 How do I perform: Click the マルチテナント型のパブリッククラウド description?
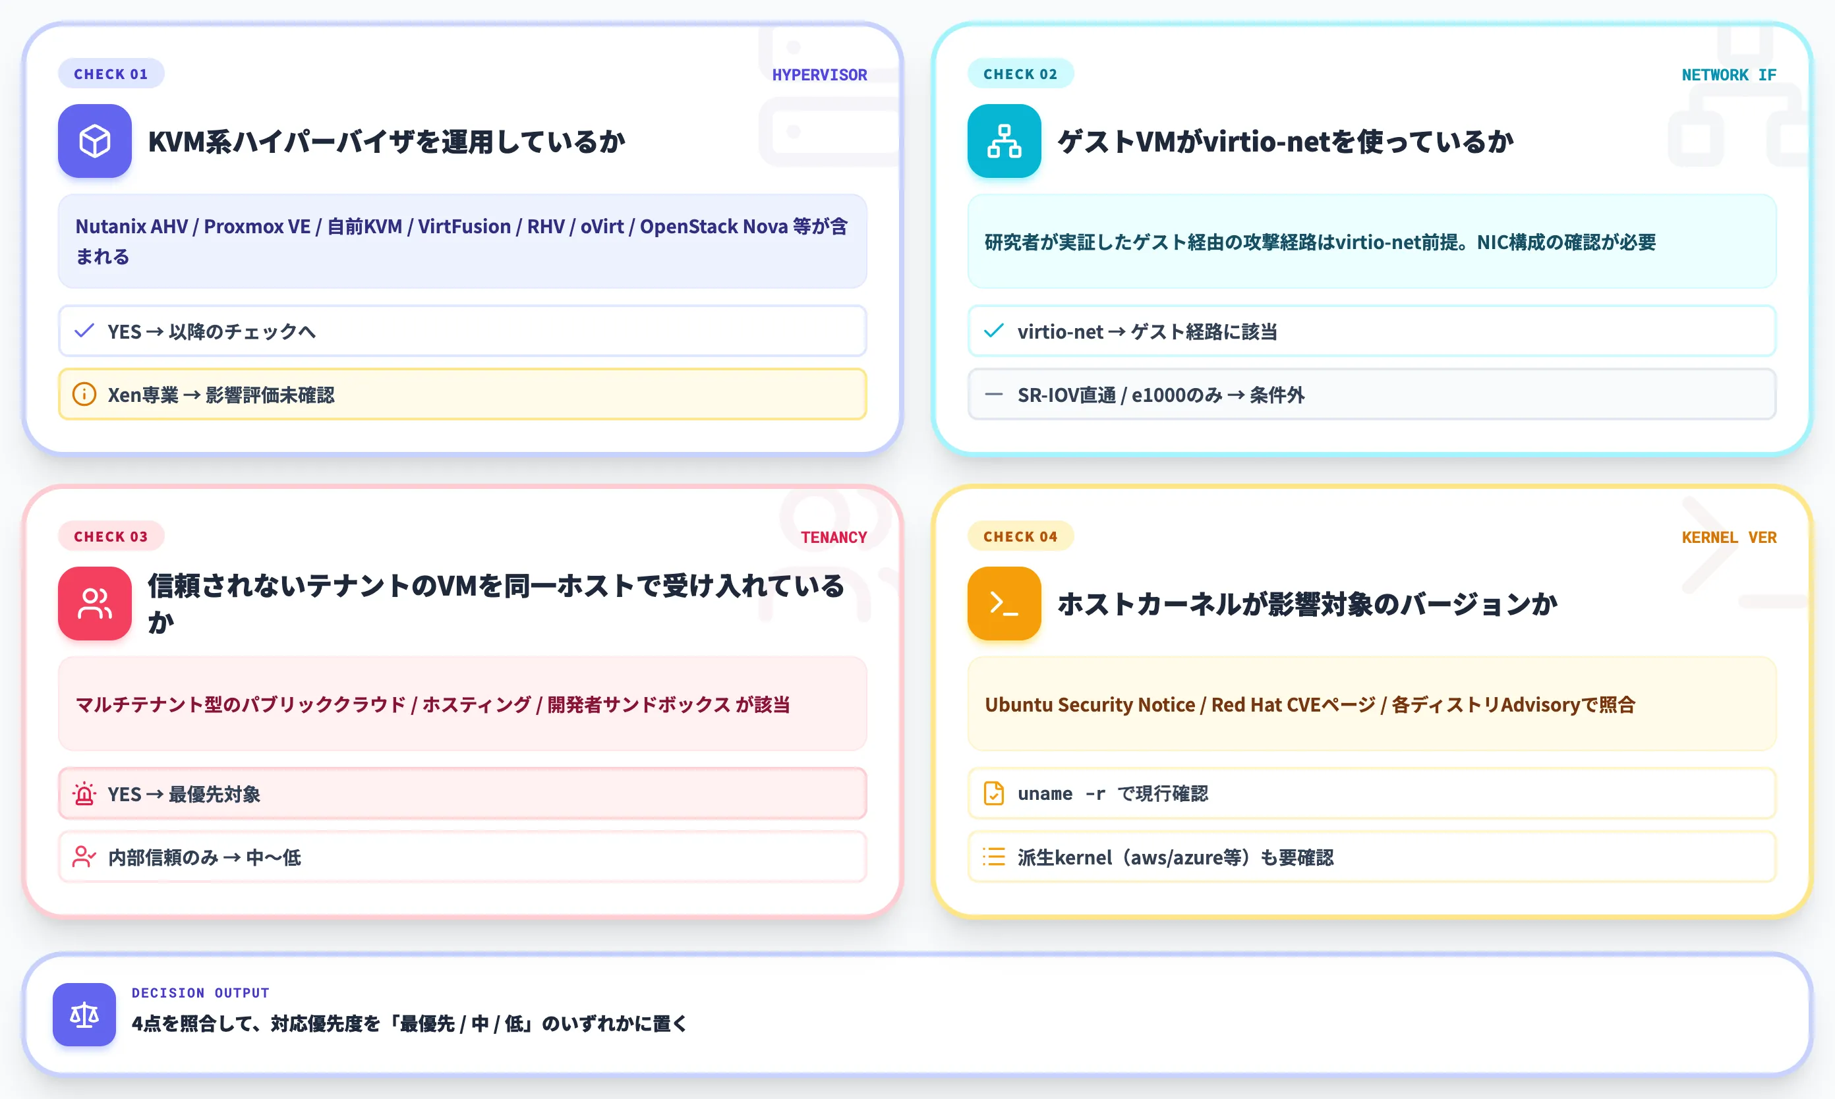click(x=462, y=704)
